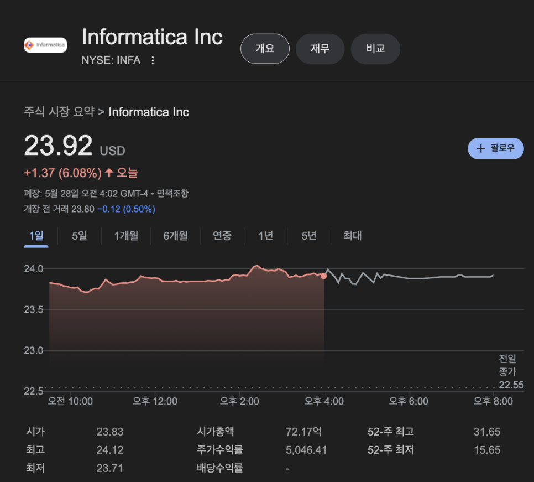This screenshot has width=534, height=482.
Task: Select the 6개월 chart range
Action: [x=175, y=236]
